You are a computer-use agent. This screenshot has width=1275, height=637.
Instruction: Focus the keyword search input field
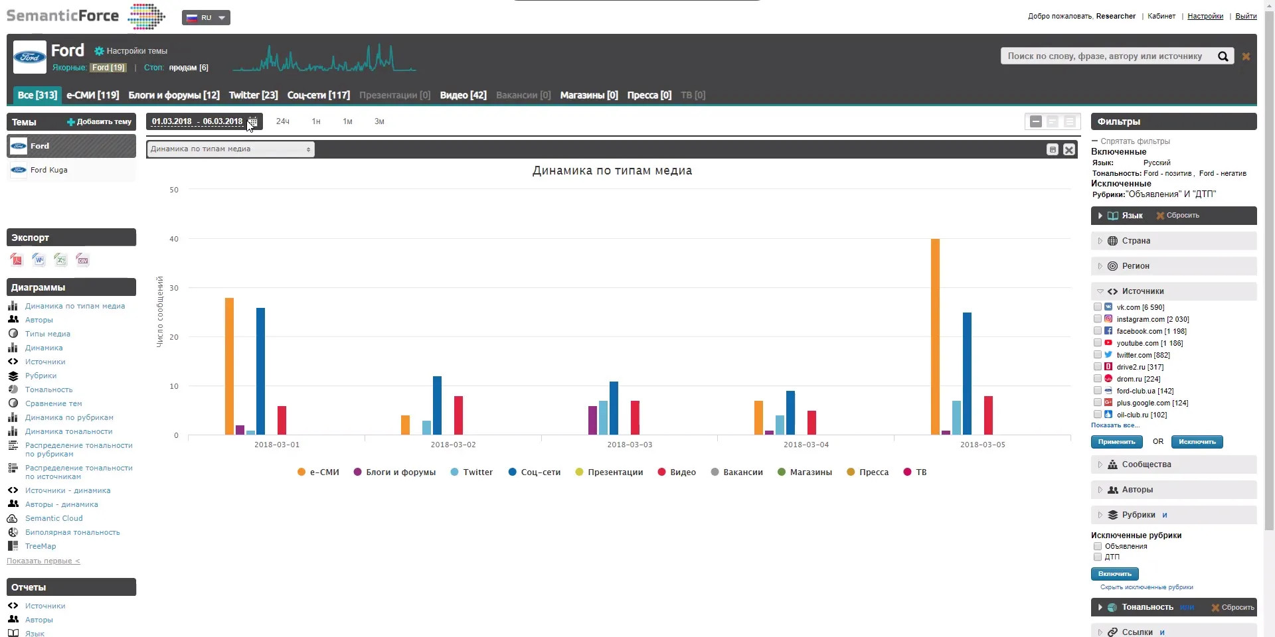1104,56
